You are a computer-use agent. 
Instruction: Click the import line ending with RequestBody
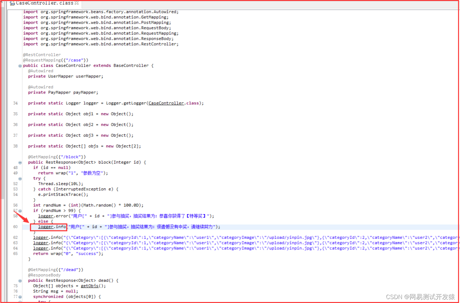[x=97, y=28]
